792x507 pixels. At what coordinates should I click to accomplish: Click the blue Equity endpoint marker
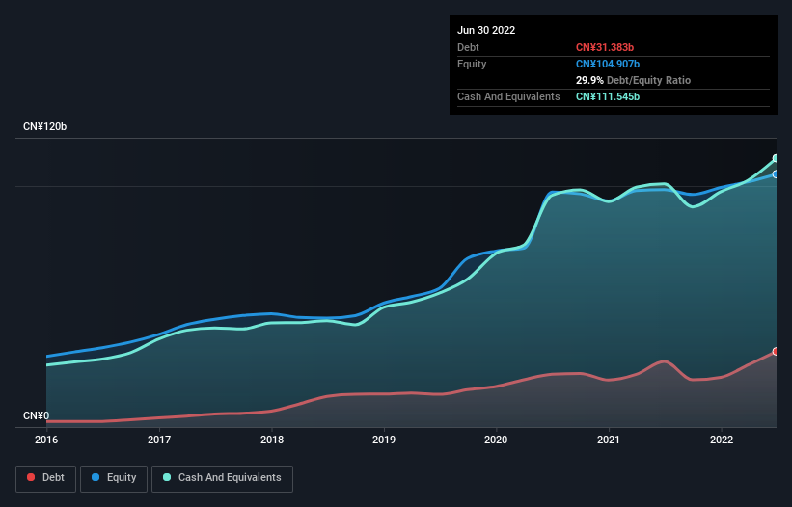pyautogui.click(x=776, y=174)
